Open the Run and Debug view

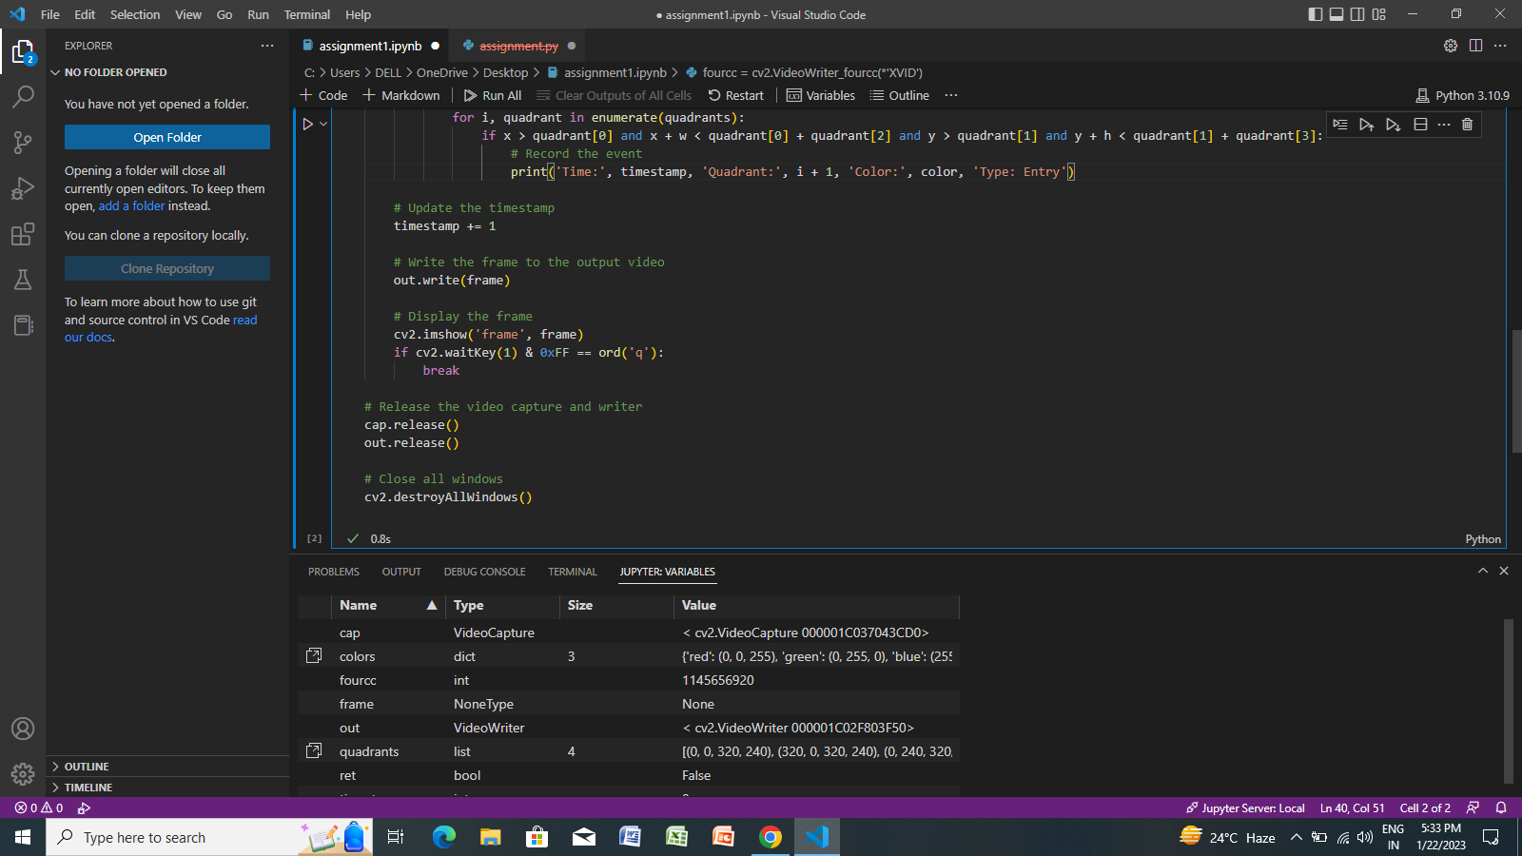[23, 187]
